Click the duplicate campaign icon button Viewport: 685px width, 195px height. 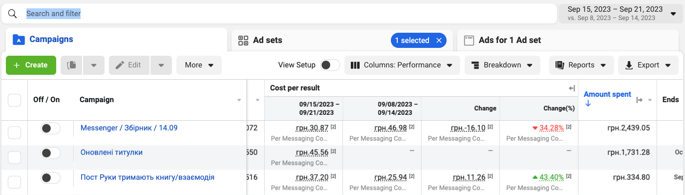tap(71, 65)
